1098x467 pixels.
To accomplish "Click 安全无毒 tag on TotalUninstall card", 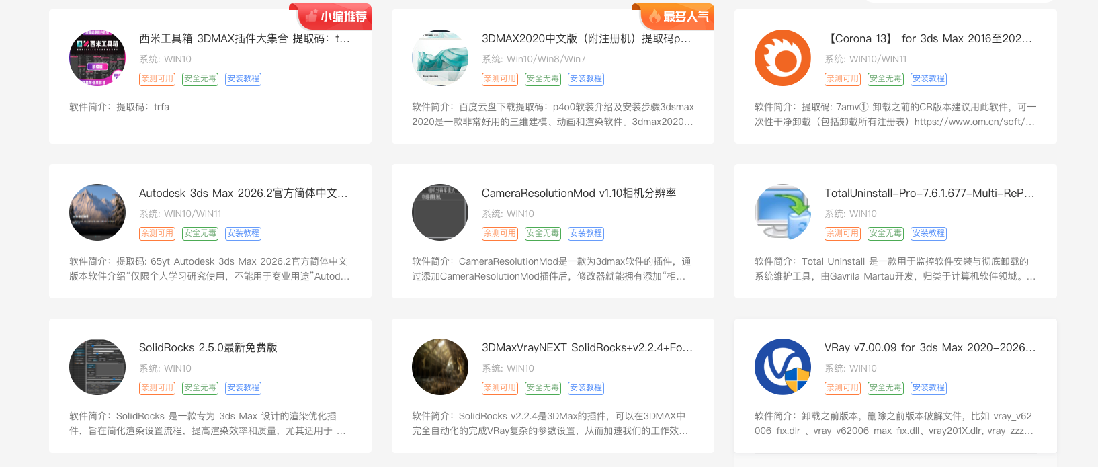I will 886,233.
